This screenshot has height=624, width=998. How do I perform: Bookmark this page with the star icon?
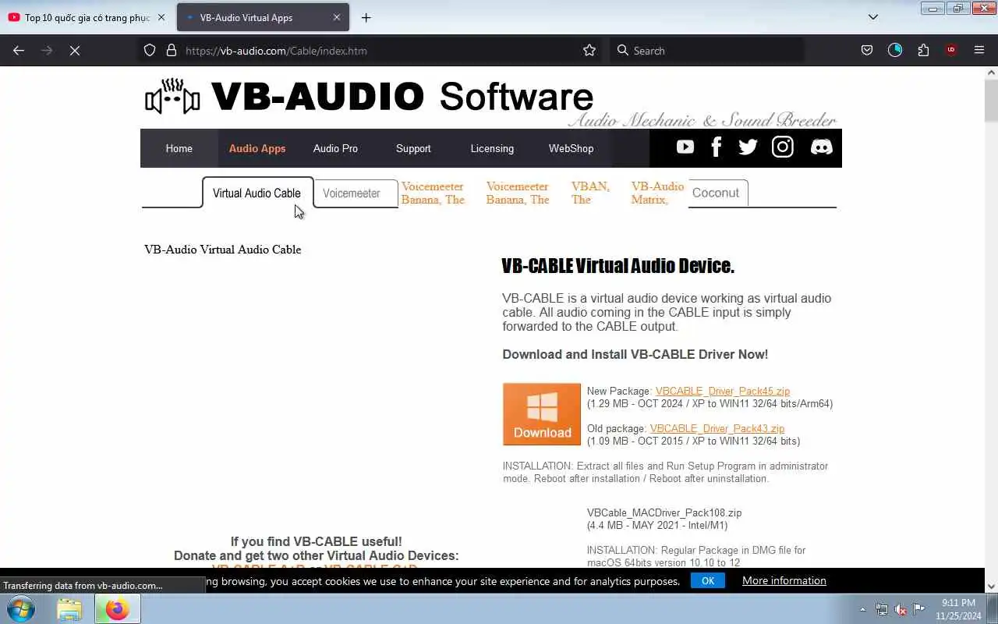point(589,50)
